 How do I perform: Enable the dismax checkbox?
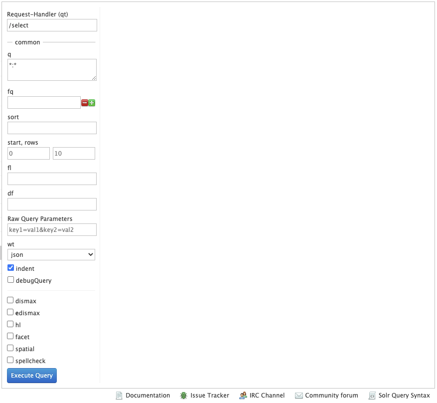[x=10, y=300]
